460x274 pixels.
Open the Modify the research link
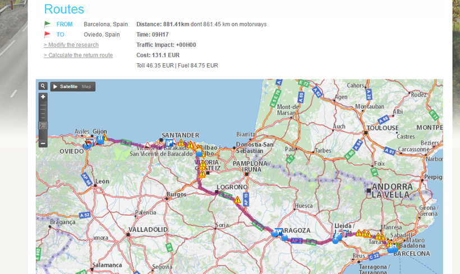(71, 45)
